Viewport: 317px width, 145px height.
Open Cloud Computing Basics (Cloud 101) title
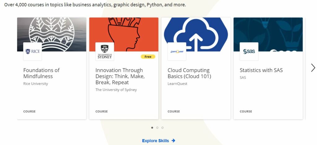189,73
